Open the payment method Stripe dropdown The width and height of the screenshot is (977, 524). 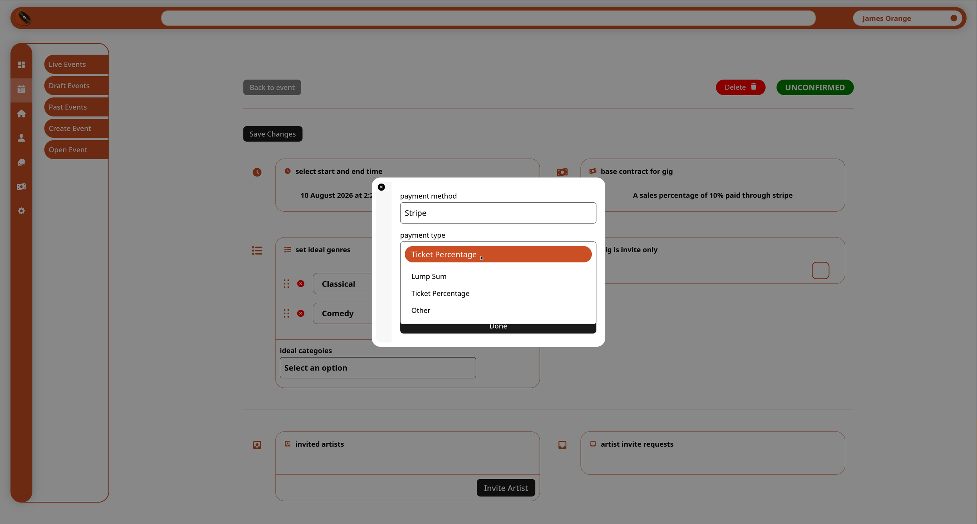(x=498, y=213)
